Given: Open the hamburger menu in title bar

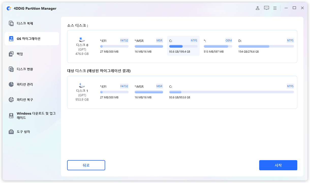Looking at the screenshot, I should tap(275, 8).
